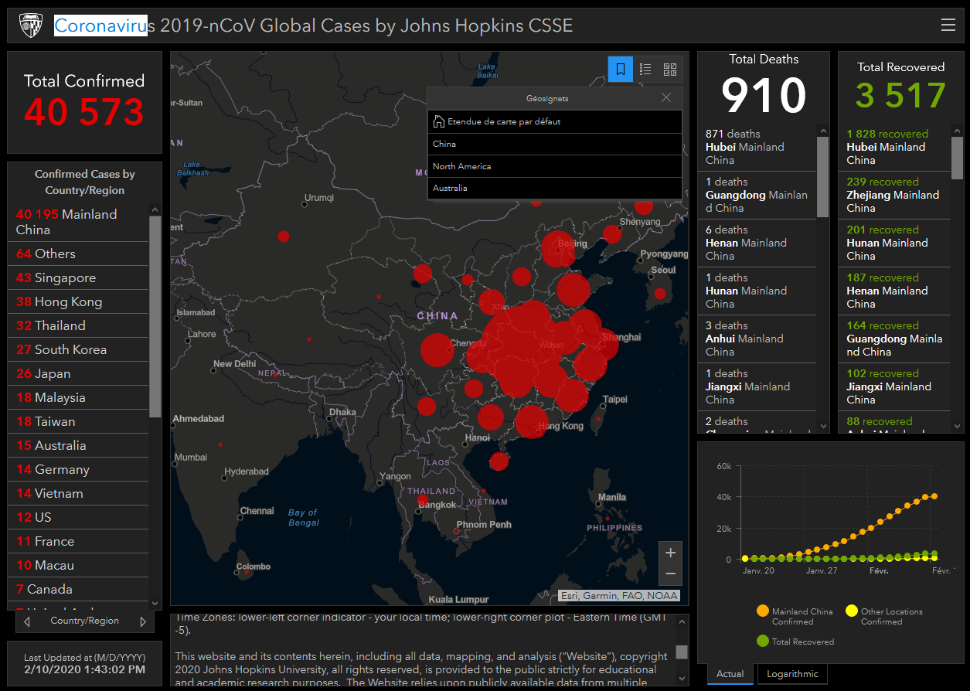Choose Etendue de carte par défaut bookmark

point(554,121)
